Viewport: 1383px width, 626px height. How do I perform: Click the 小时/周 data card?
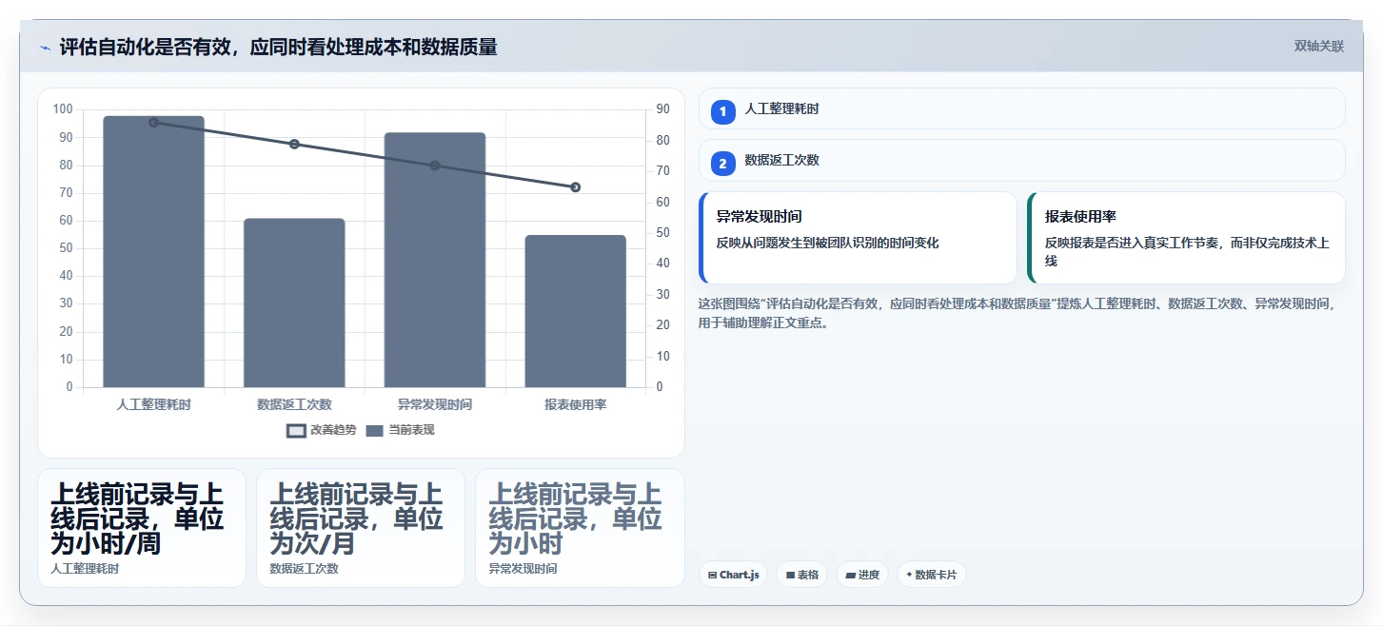coord(142,528)
